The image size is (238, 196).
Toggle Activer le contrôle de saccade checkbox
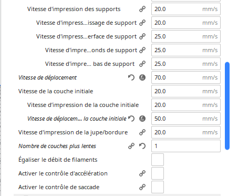pos(158,187)
